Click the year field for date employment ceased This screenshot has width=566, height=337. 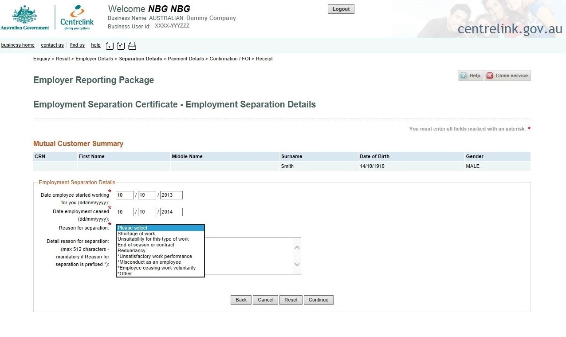tap(171, 212)
